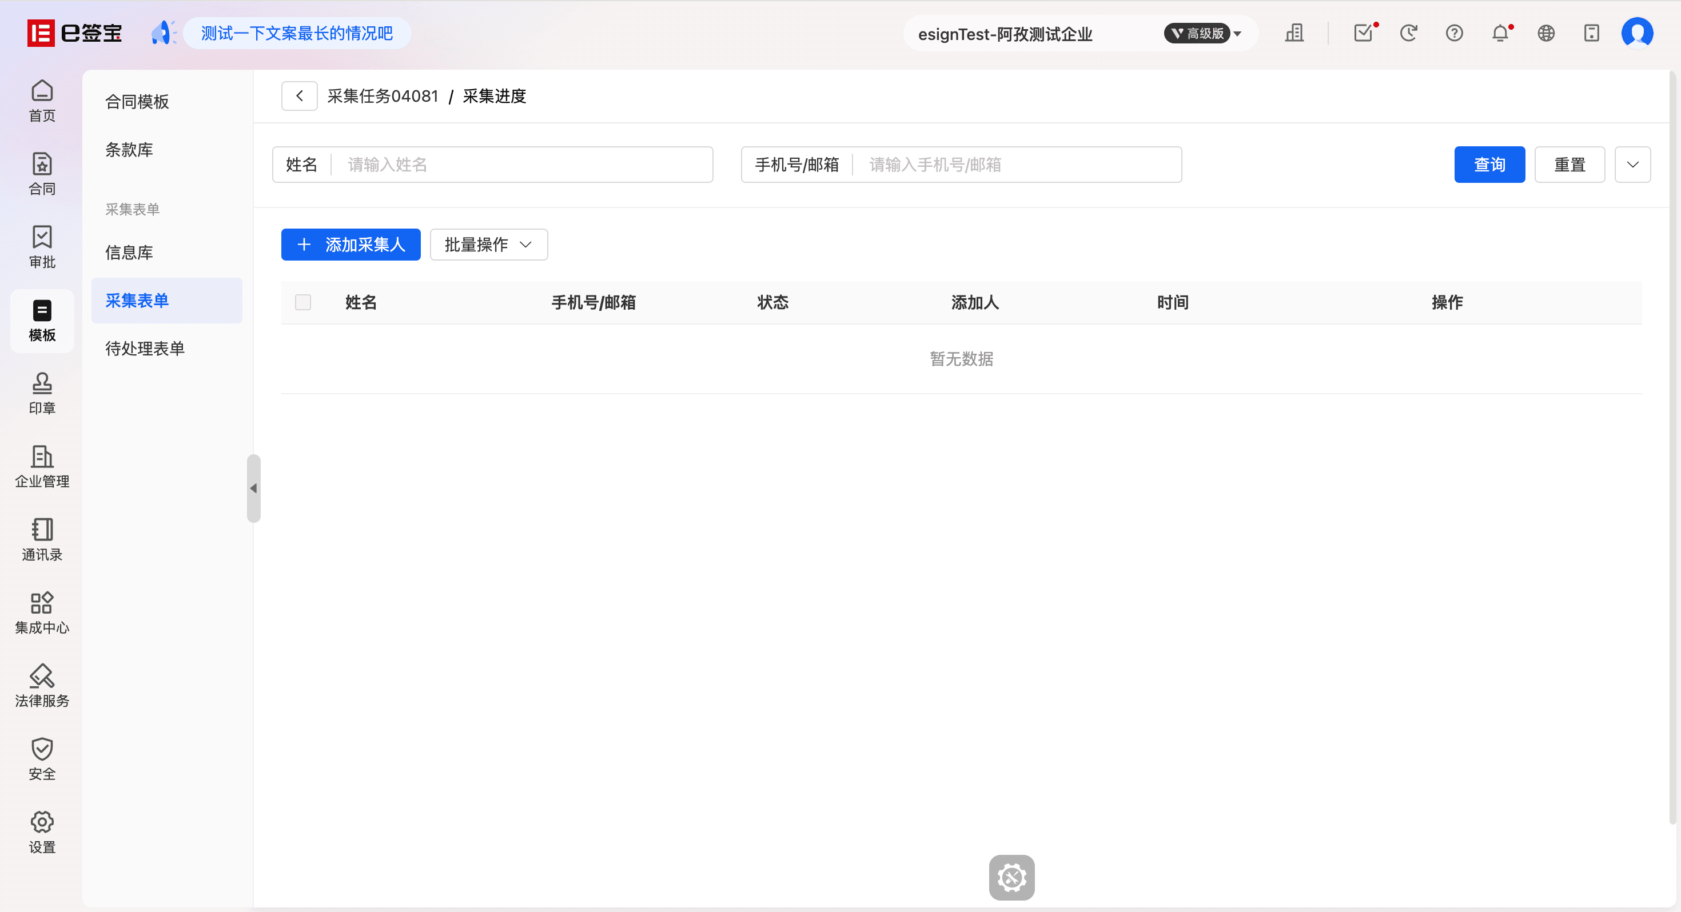The height and width of the screenshot is (912, 1681).
Task: Click the 采集进度 breadcrumb text
Action: coord(495,96)
